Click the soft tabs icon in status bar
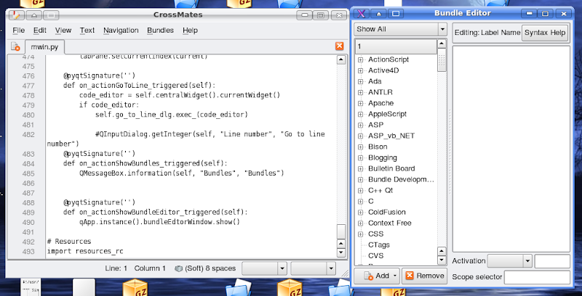The image size is (582, 296). (x=178, y=268)
